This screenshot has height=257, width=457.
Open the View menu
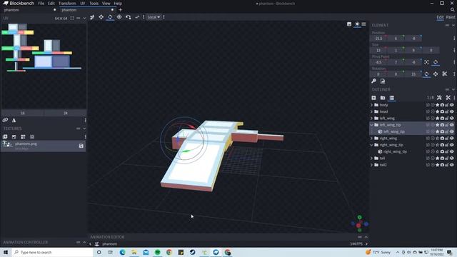point(106,4)
